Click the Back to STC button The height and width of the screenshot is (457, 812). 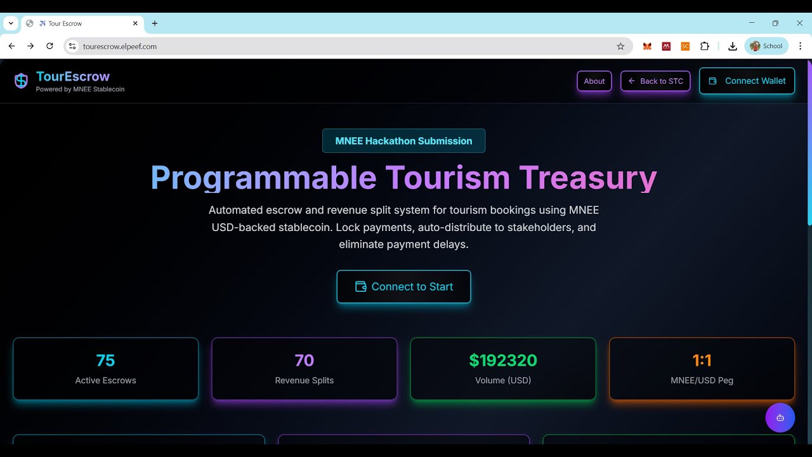pyautogui.click(x=655, y=81)
